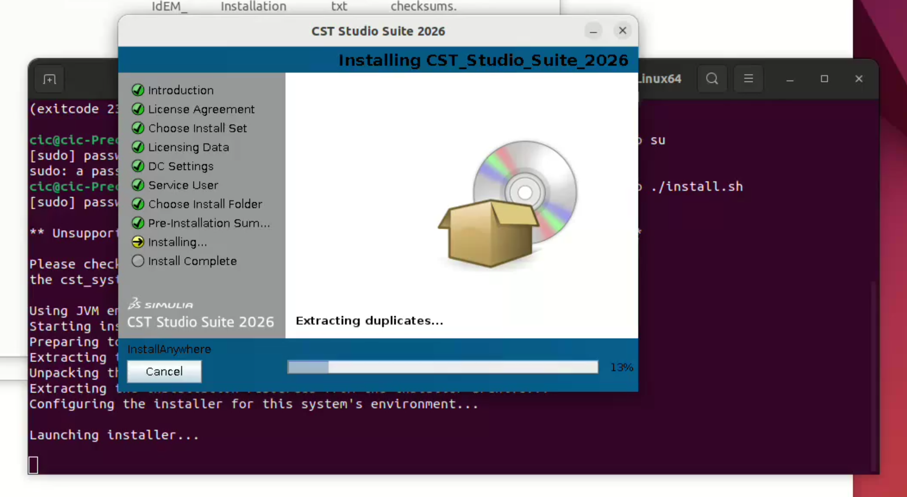
Task: Select the 'Install Complete' step label
Action: click(192, 261)
